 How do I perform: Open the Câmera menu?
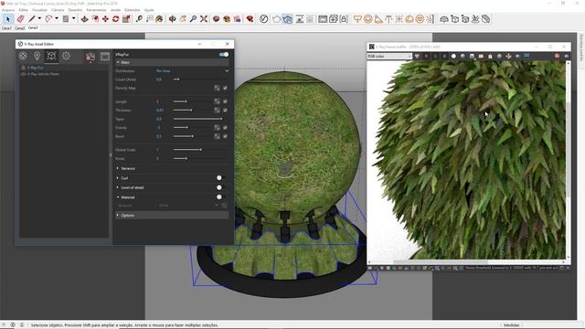click(58, 10)
